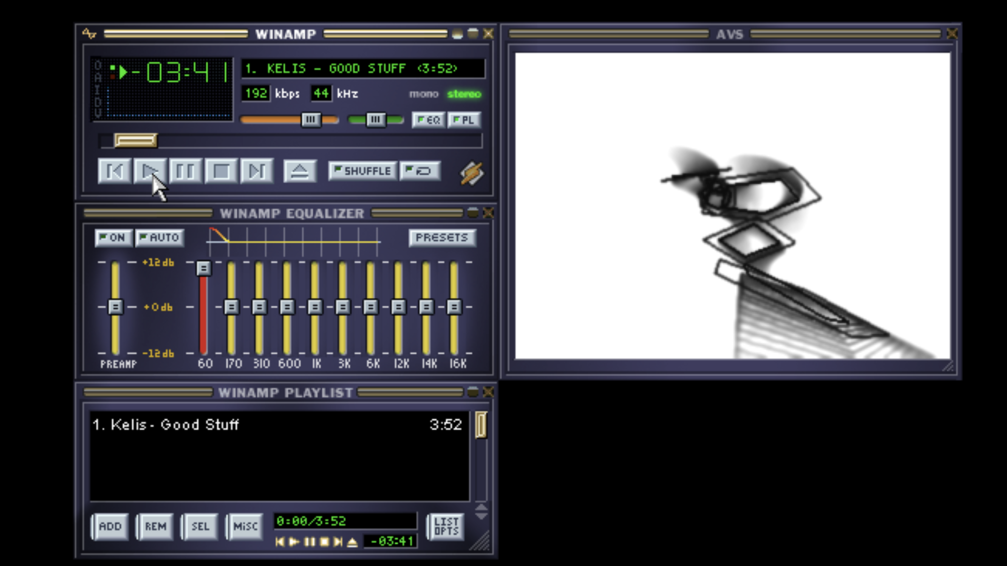Open the MISC menu in the playlist
Viewport: 1007px width, 566px height.
pyautogui.click(x=245, y=526)
